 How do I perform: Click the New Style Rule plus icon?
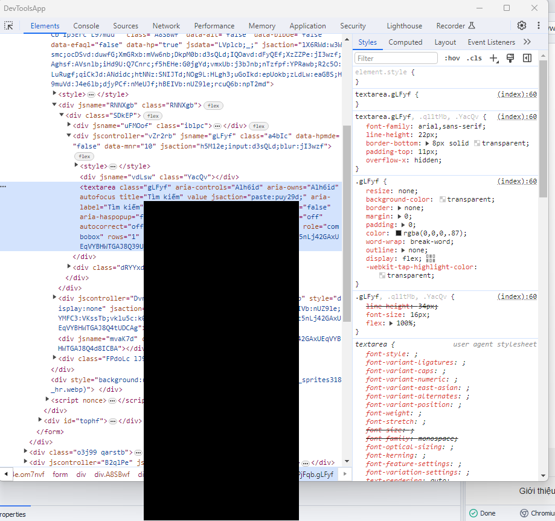point(493,58)
